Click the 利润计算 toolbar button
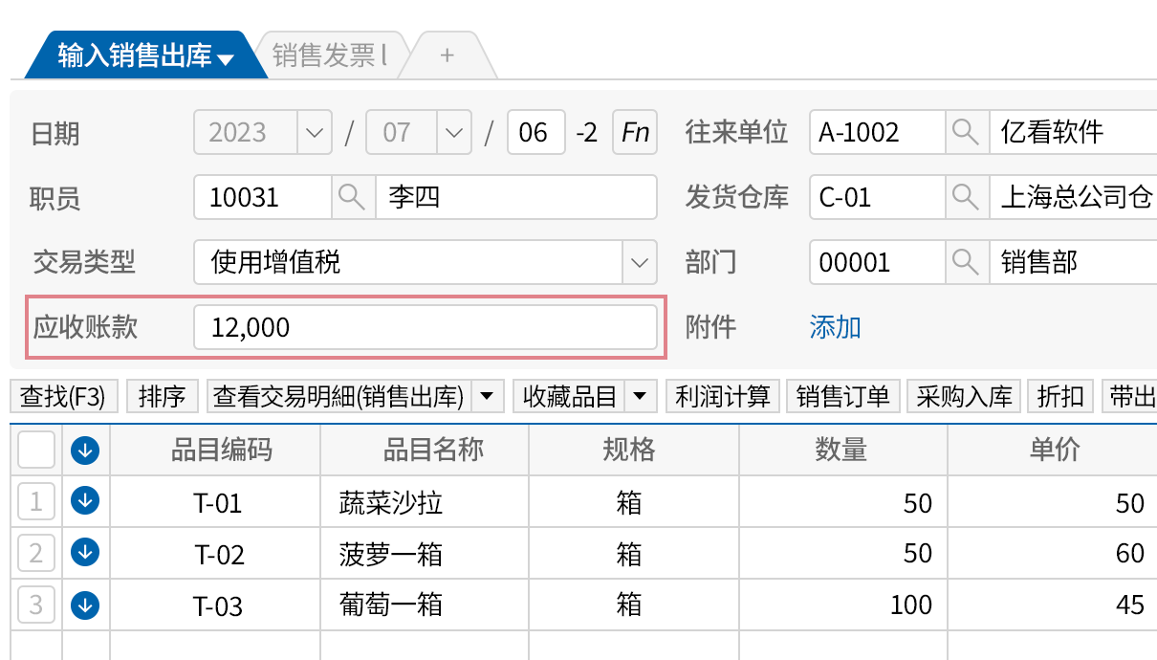Screen dimensions: 1157x660 [x=722, y=396]
